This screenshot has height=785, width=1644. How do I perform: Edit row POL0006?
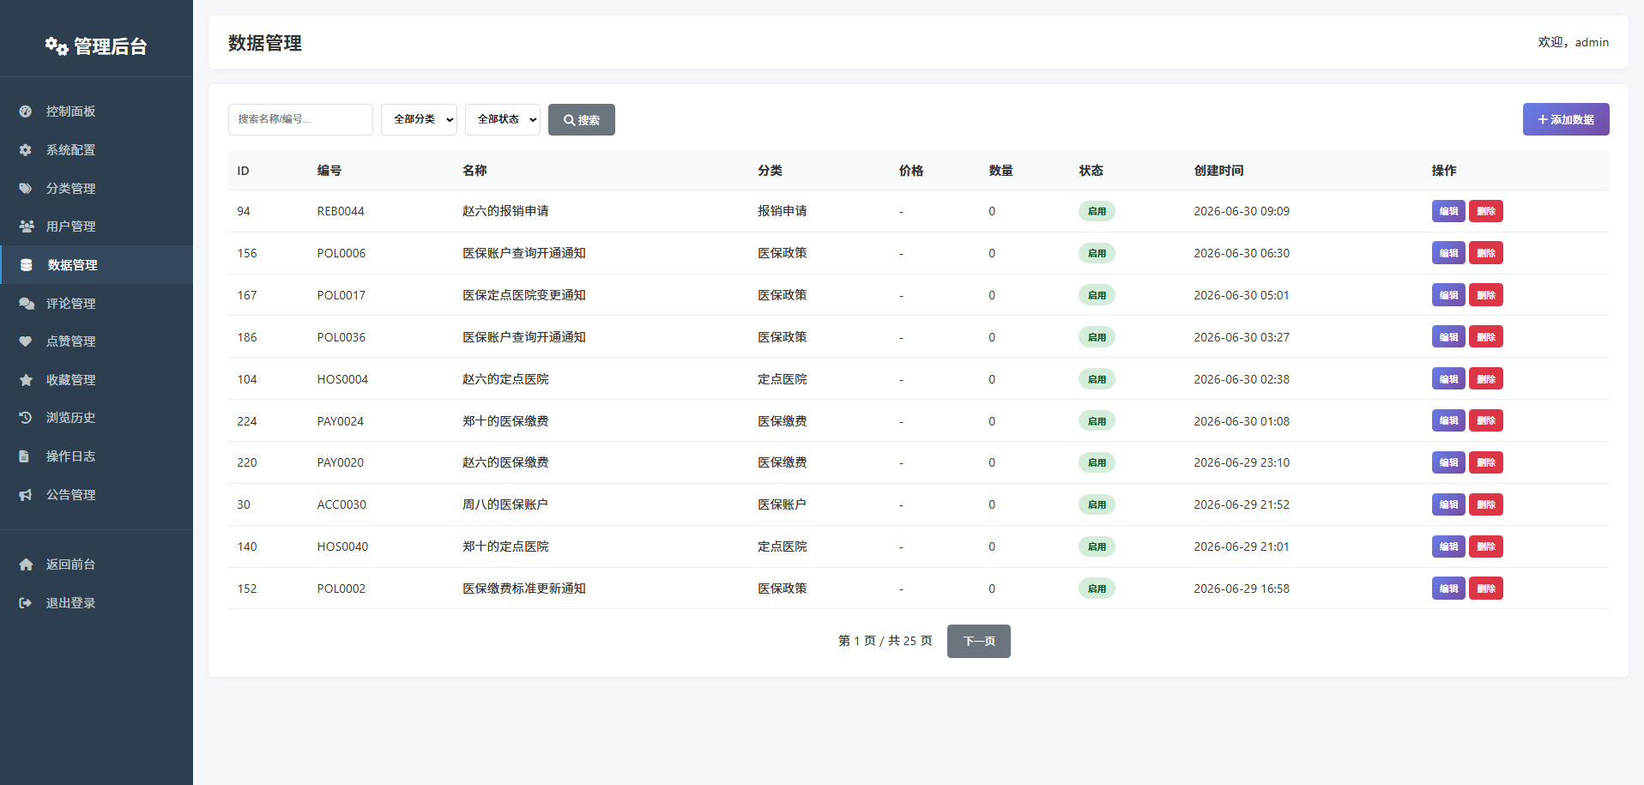pyautogui.click(x=1448, y=253)
